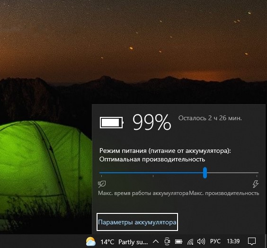Click the lightning bolt max performance icon

point(256,184)
